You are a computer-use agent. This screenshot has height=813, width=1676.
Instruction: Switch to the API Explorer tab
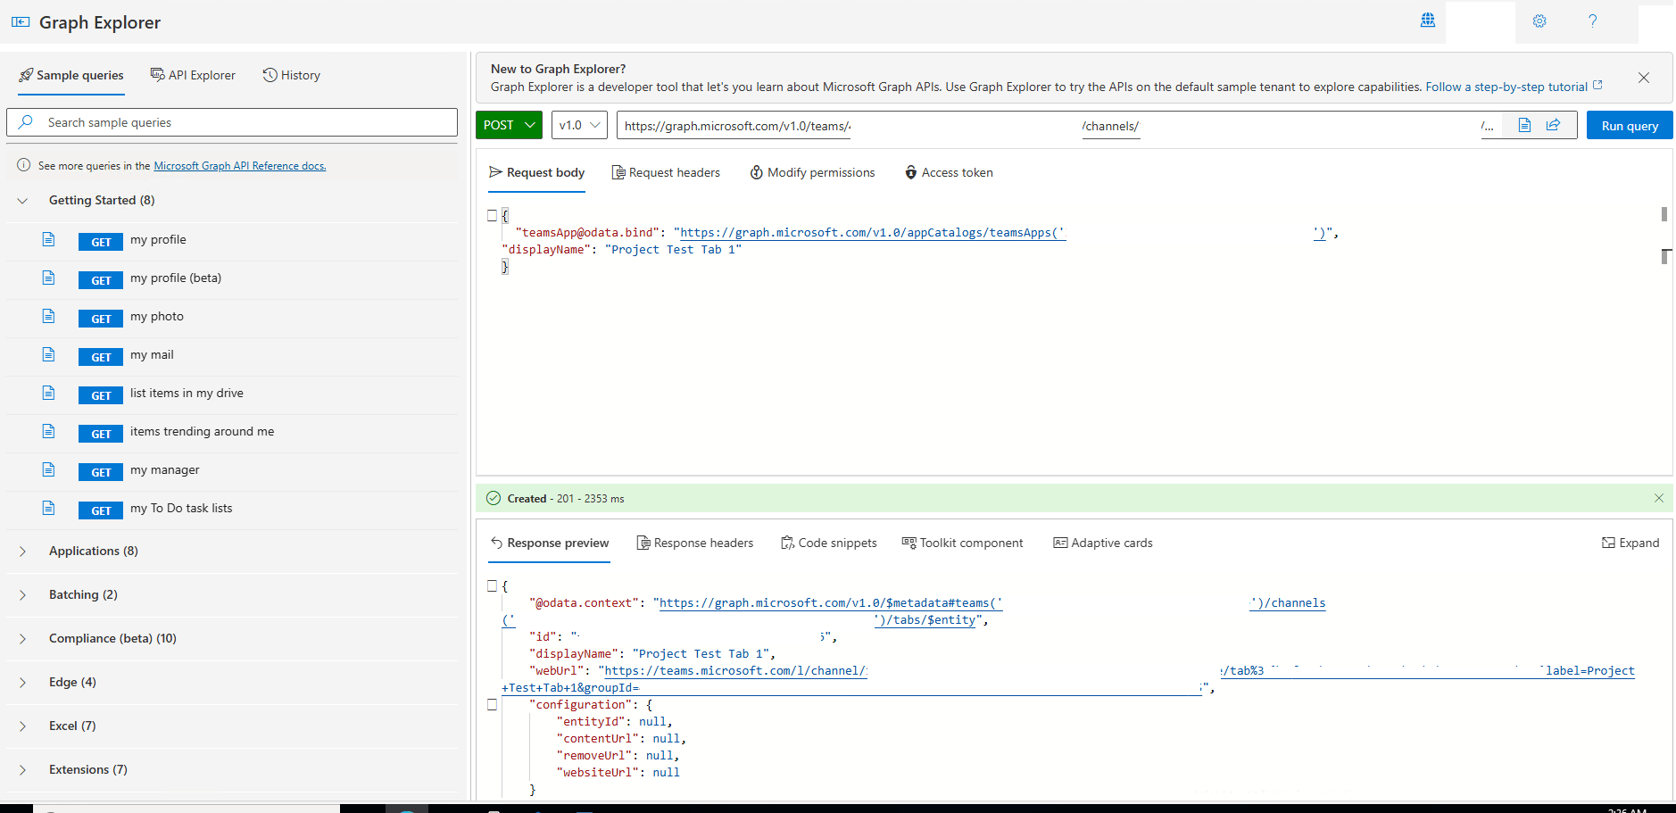click(193, 75)
